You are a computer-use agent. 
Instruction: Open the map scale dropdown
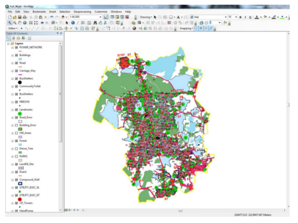(101, 17)
